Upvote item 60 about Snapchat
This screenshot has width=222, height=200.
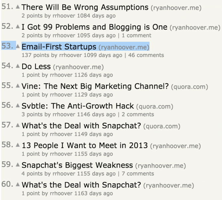[x=18, y=184]
